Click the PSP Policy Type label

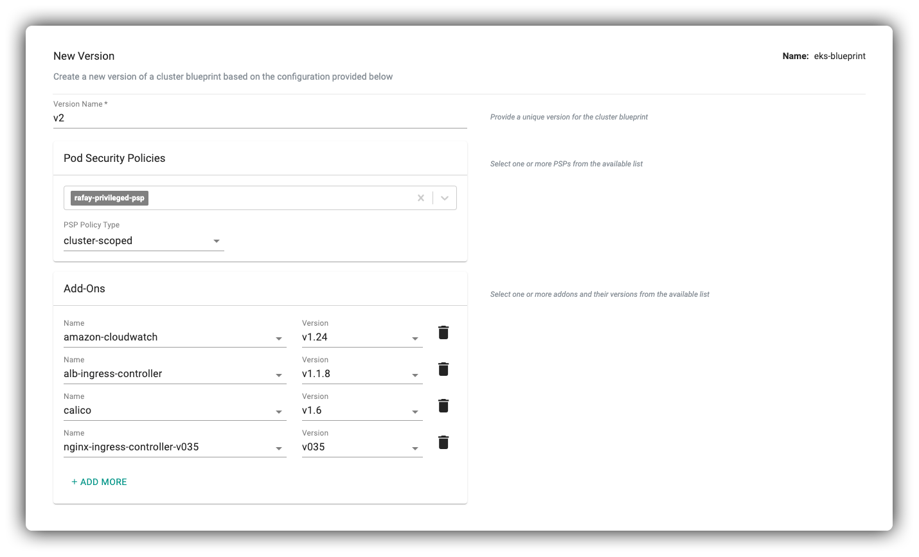(91, 225)
